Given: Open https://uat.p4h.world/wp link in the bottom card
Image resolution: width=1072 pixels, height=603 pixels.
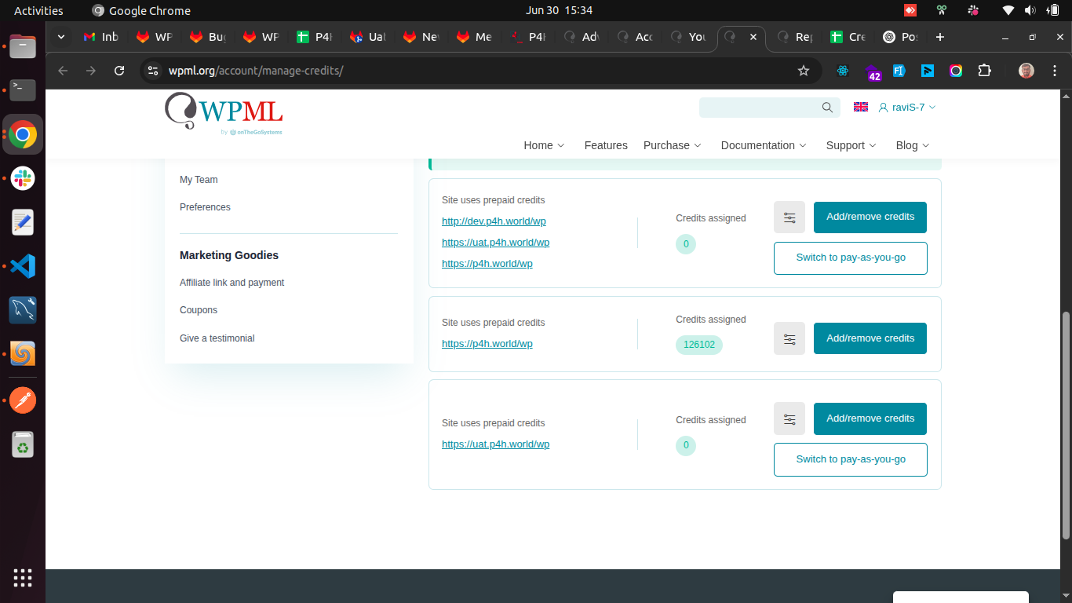Looking at the screenshot, I should [495, 444].
